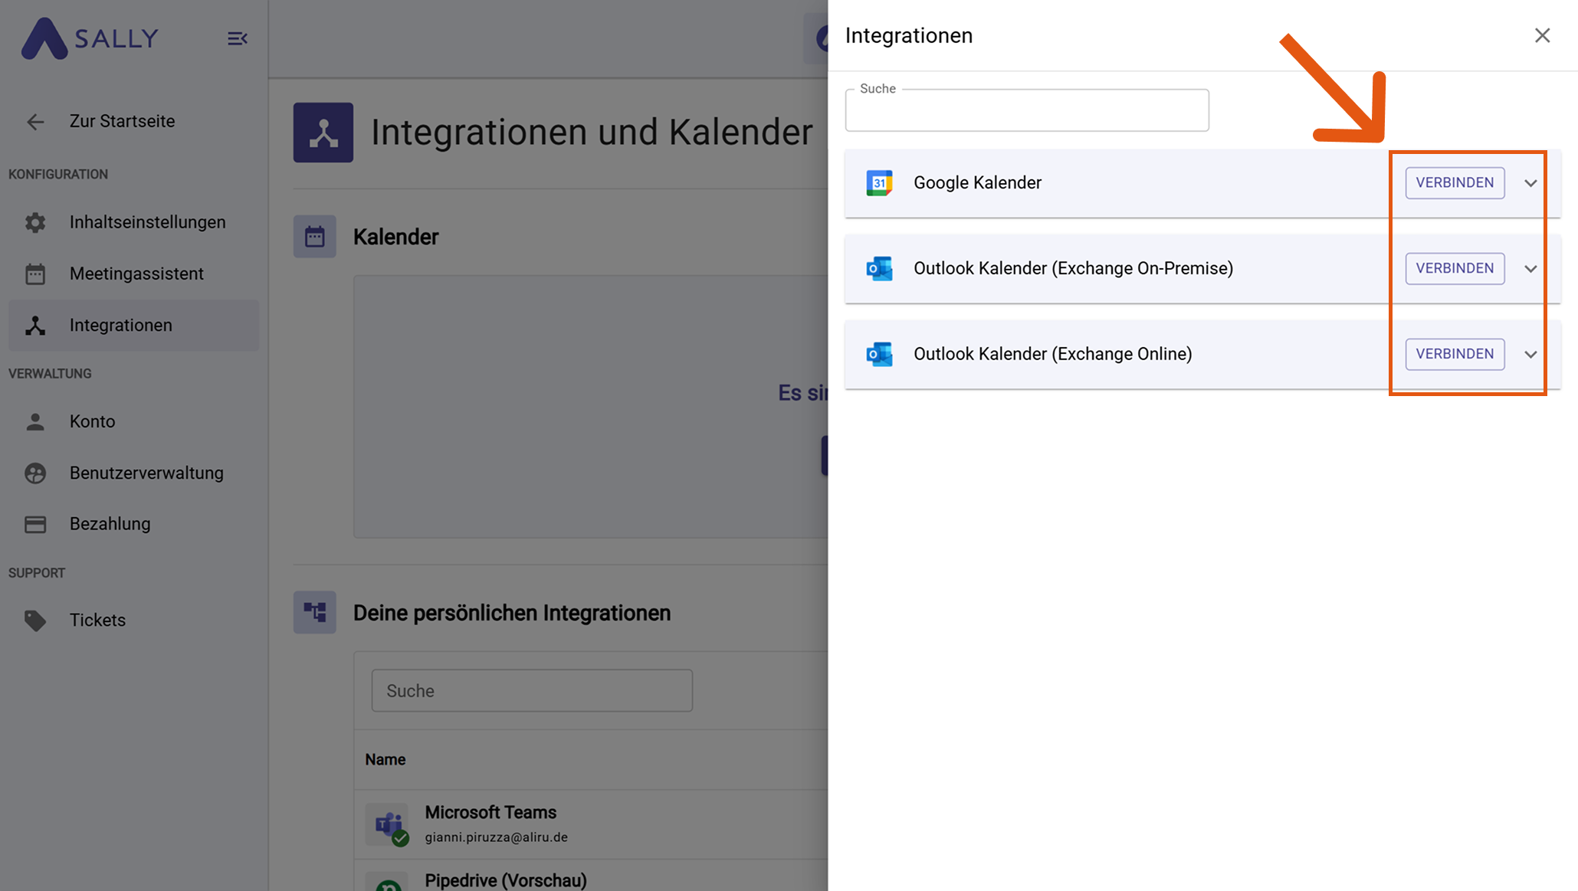Expand the Outlook Exchange On-Premise row
Image resolution: width=1578 pixels, height=891 pixels.
click(1530, 269)
